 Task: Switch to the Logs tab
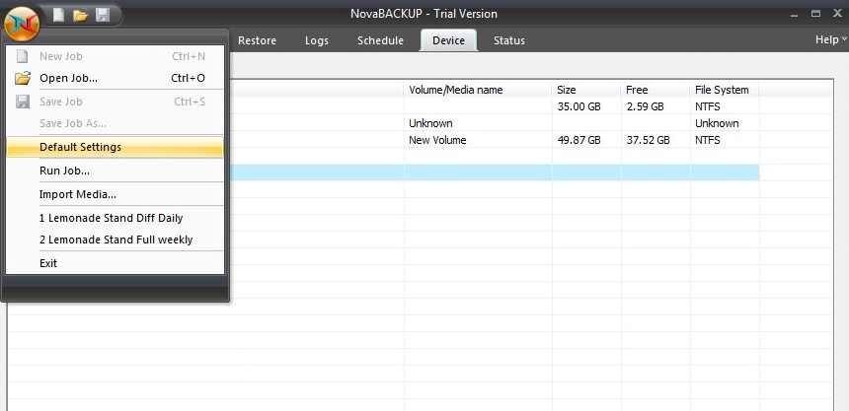317,40
